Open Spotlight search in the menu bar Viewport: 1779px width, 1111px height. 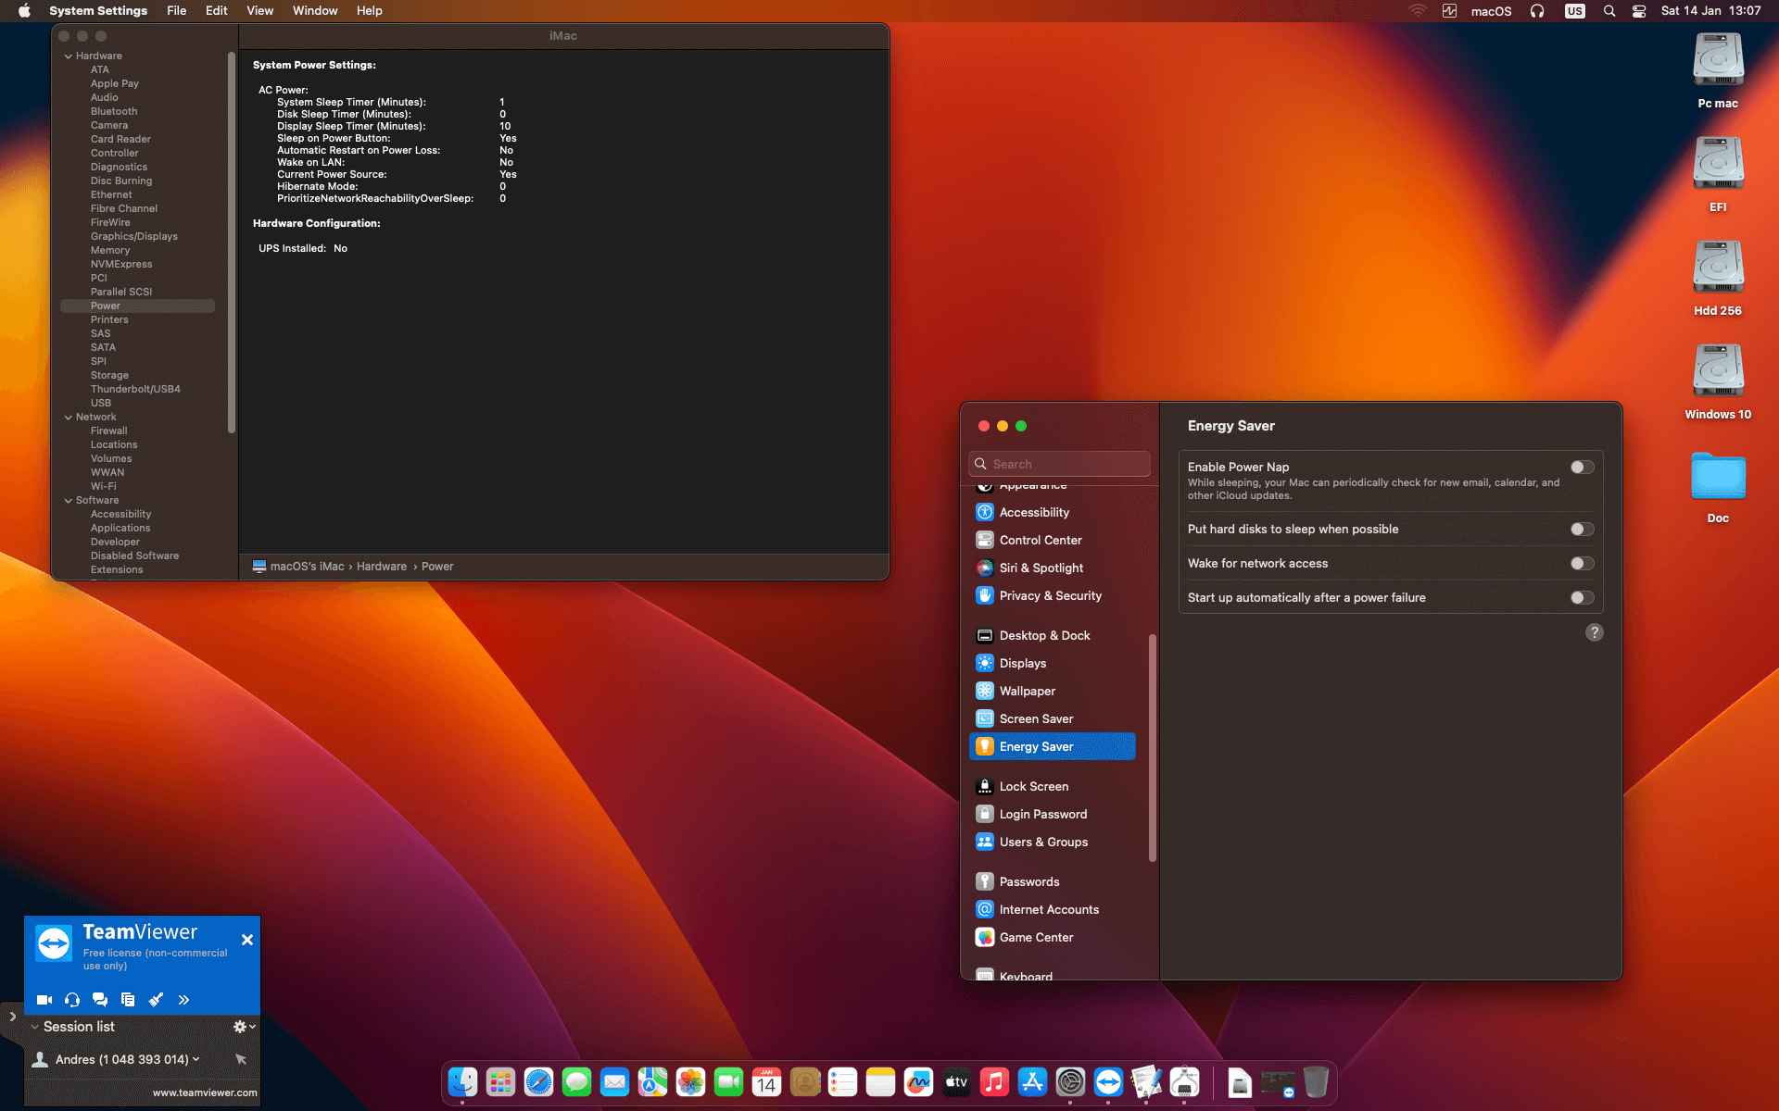[1609, 11]
